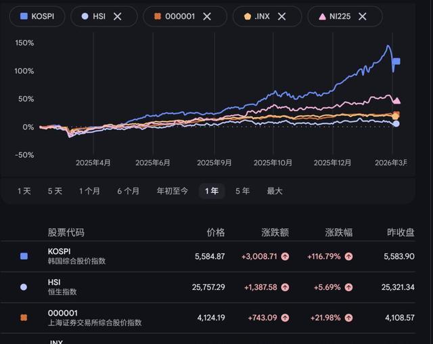
Task: Remove .INX index from the comparison
Action: [x=283, y=16]
